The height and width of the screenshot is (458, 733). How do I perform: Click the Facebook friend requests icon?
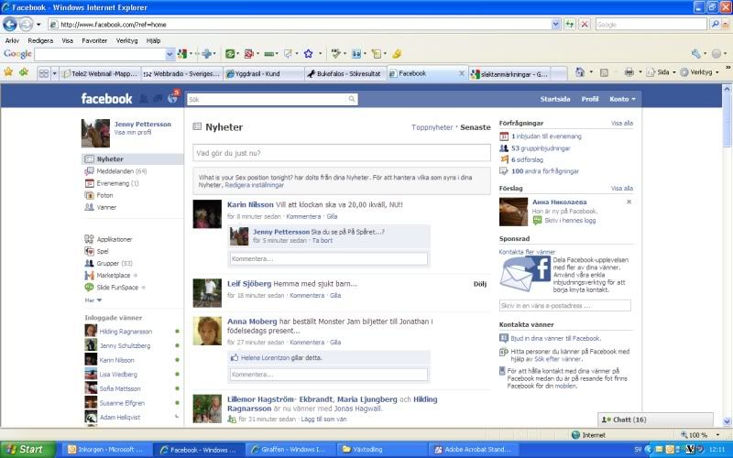pos(144,99)
